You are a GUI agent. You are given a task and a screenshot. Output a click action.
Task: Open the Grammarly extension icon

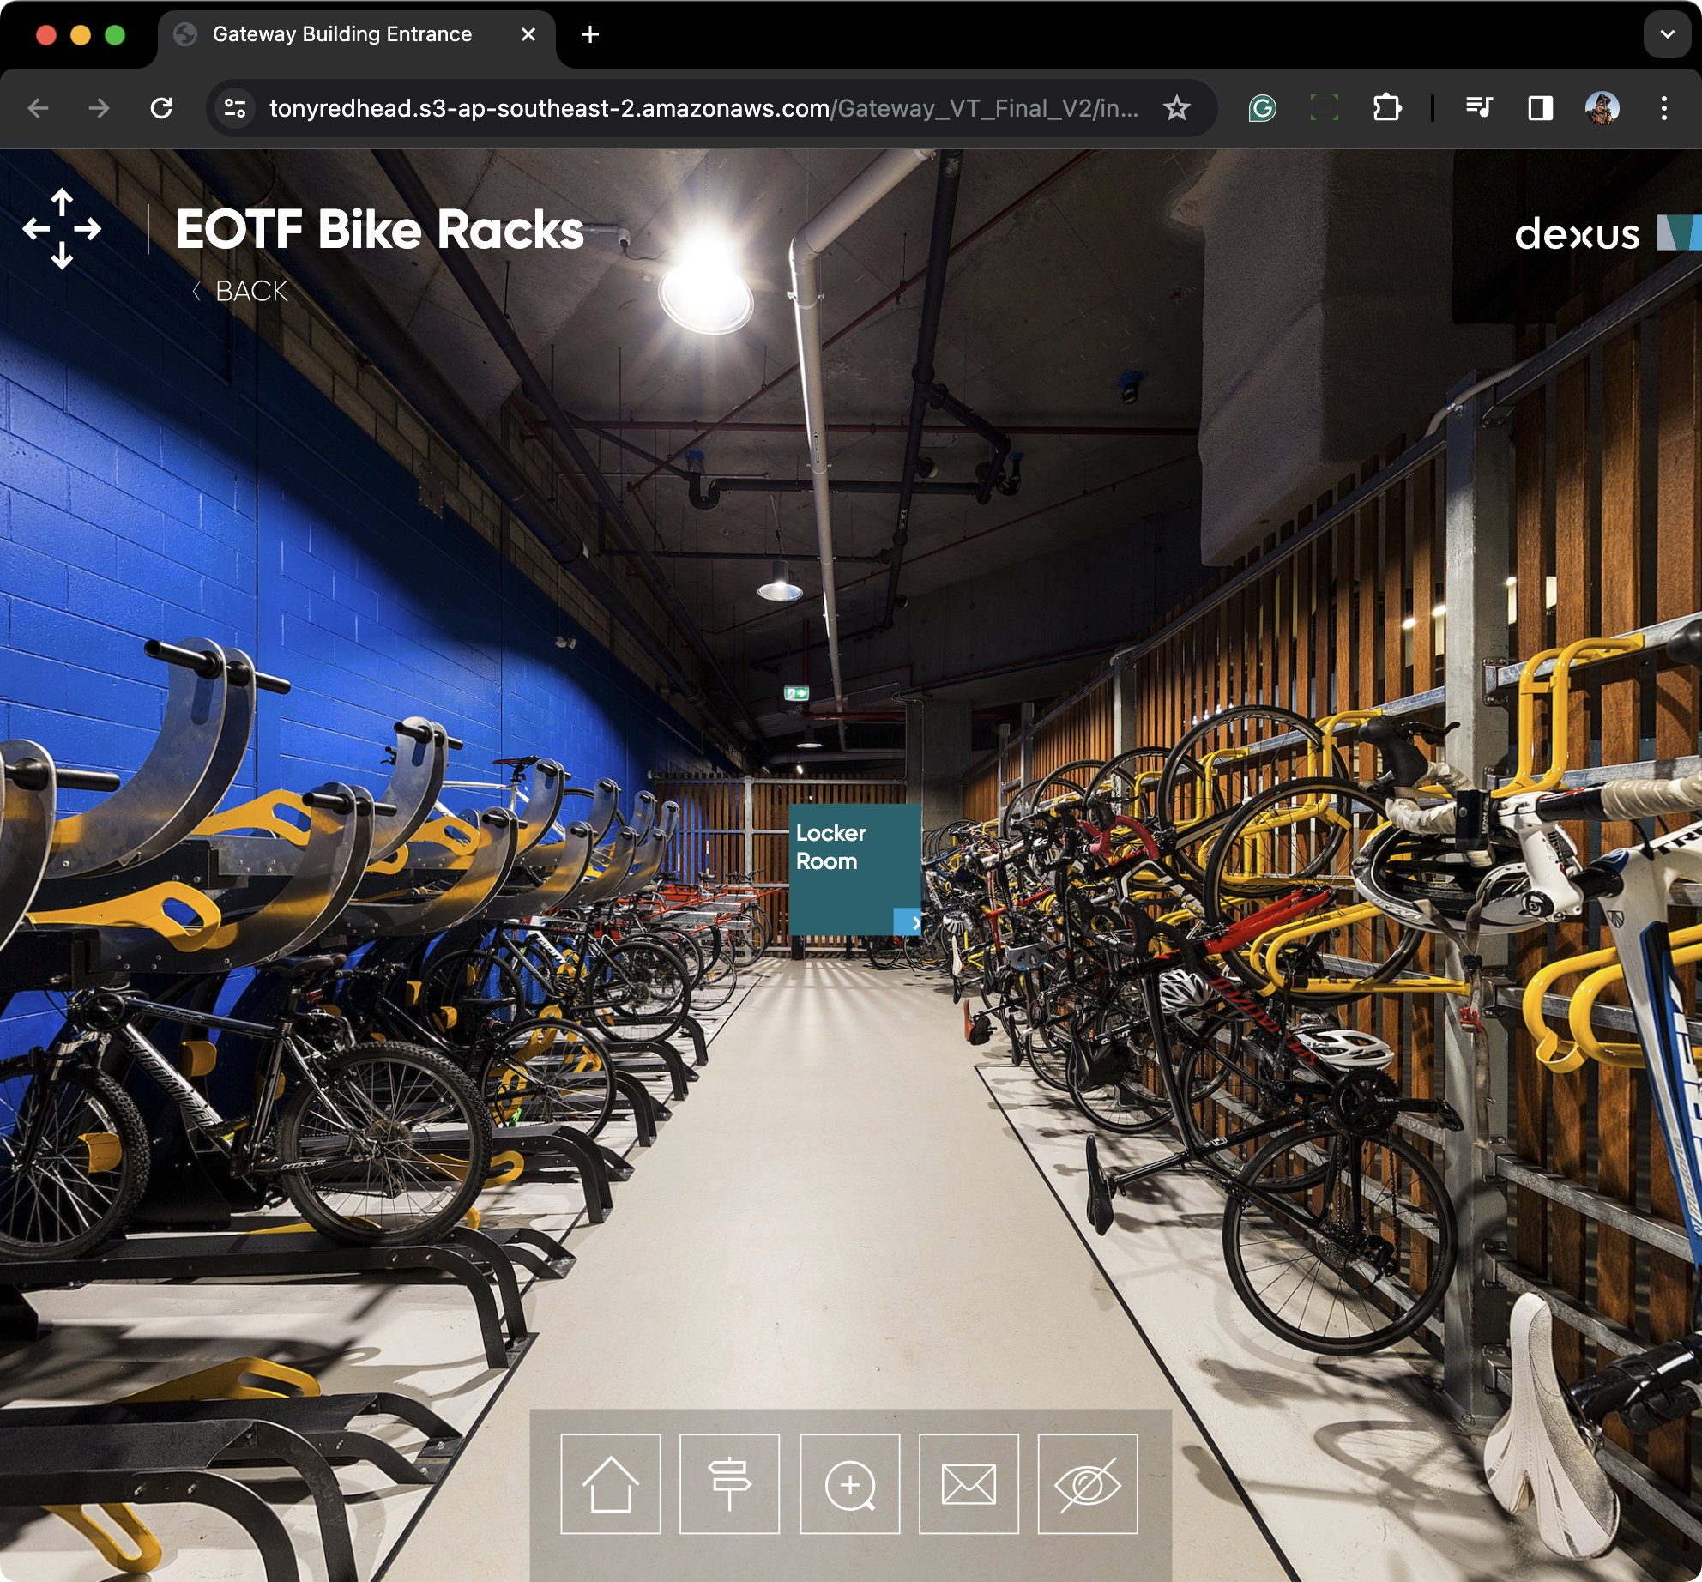click(1262, 108)
